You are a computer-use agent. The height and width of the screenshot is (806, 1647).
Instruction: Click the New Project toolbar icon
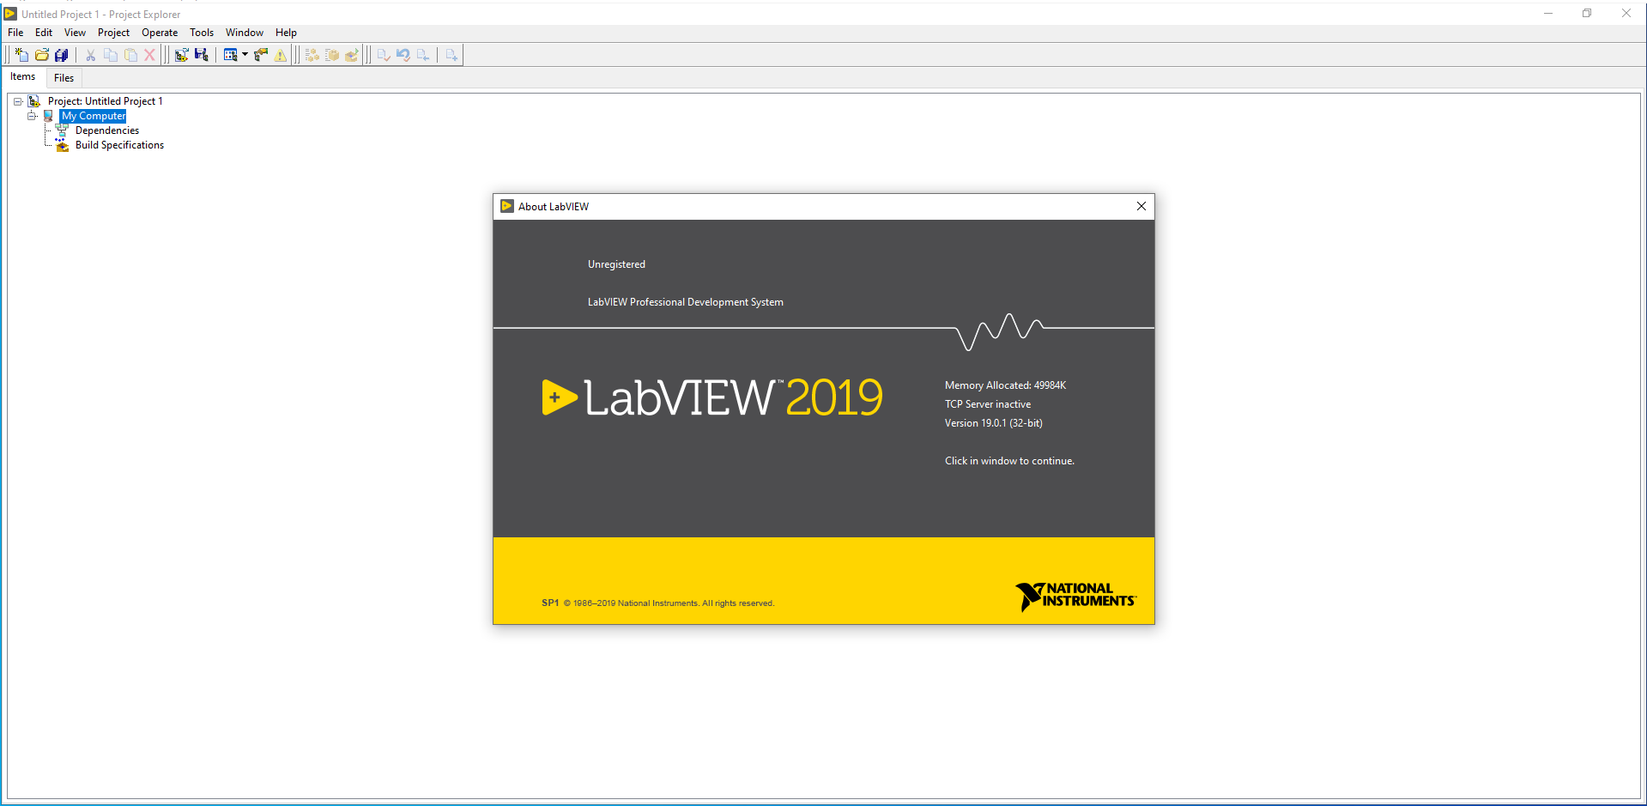[x=21, y=55]
